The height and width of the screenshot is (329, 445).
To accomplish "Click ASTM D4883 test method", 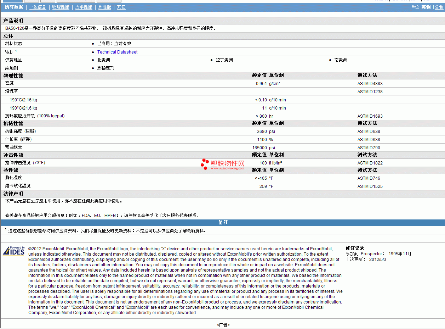I will point(370,84).
